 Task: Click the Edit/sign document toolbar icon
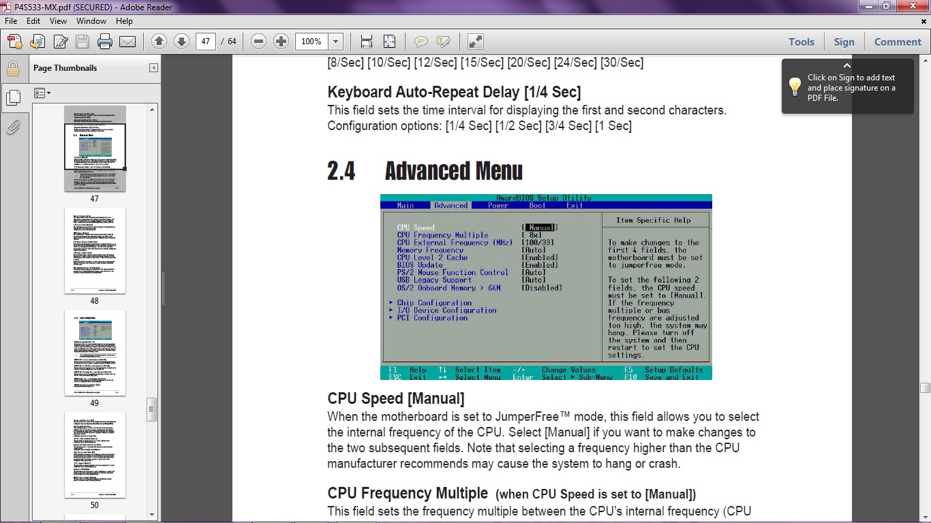(60, 42)
